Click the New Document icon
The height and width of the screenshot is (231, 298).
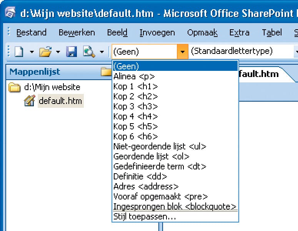point(19,52)
